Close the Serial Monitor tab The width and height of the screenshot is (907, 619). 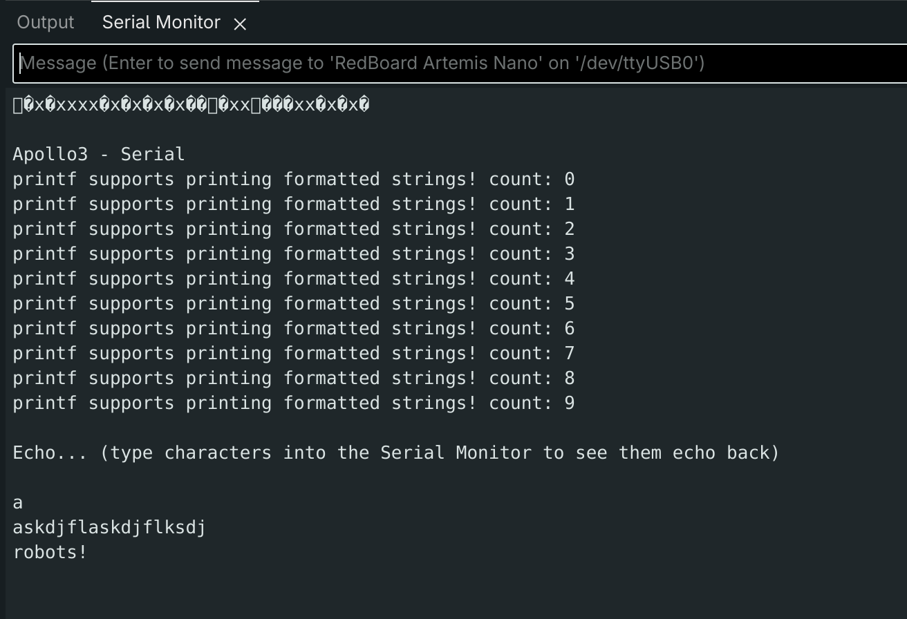[240, 24]
